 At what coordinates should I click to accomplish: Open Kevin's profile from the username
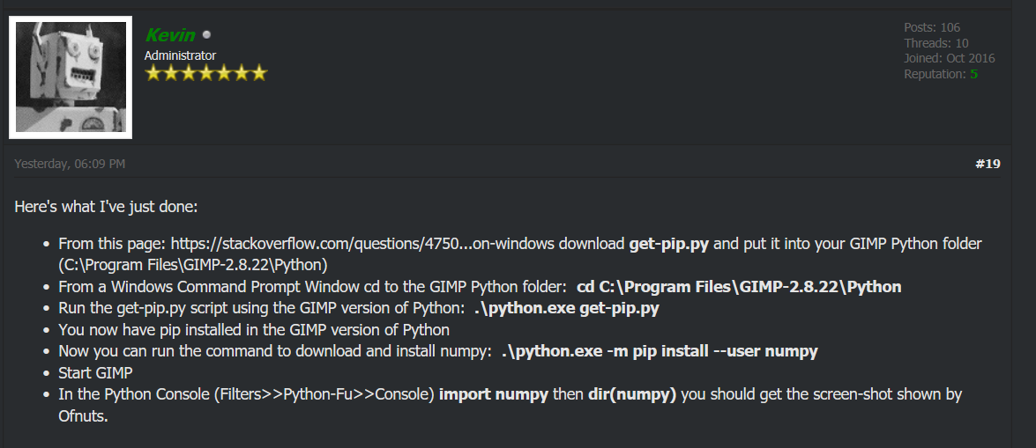coord(170,35)
